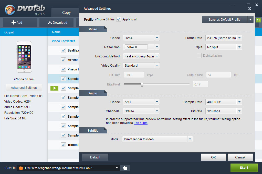Click Cancel in Advanced Settings

240,157
